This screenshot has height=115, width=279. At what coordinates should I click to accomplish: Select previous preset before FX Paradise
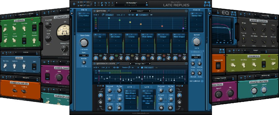coord(117,3)
